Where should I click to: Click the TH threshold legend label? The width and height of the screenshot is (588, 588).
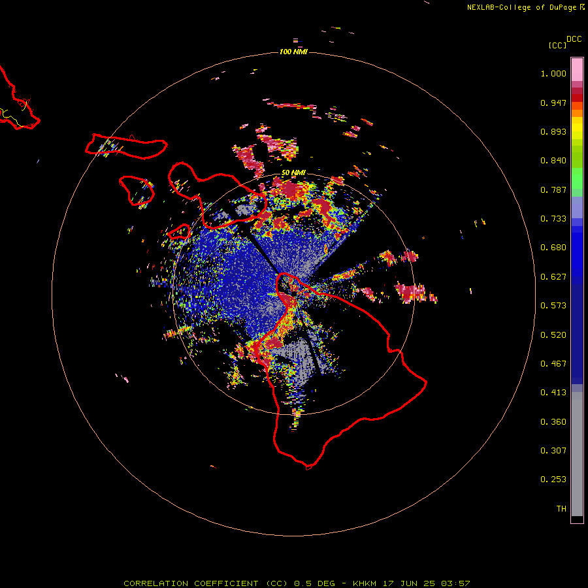[x=561, y=509]
